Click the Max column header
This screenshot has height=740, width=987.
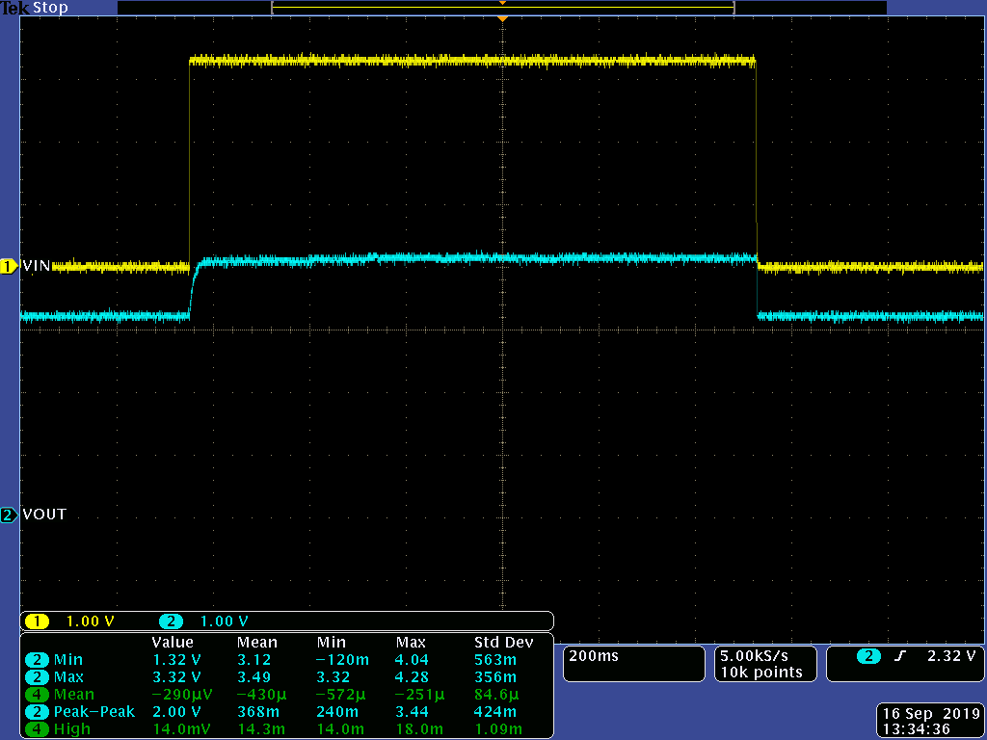pyautogui.click(x=411, y=643)
